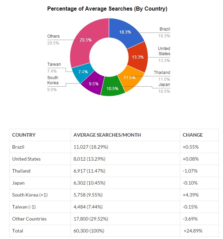Click the chart title Percentage of Average Searches
This screenshot has height=239, width=223.
(107, 9)
